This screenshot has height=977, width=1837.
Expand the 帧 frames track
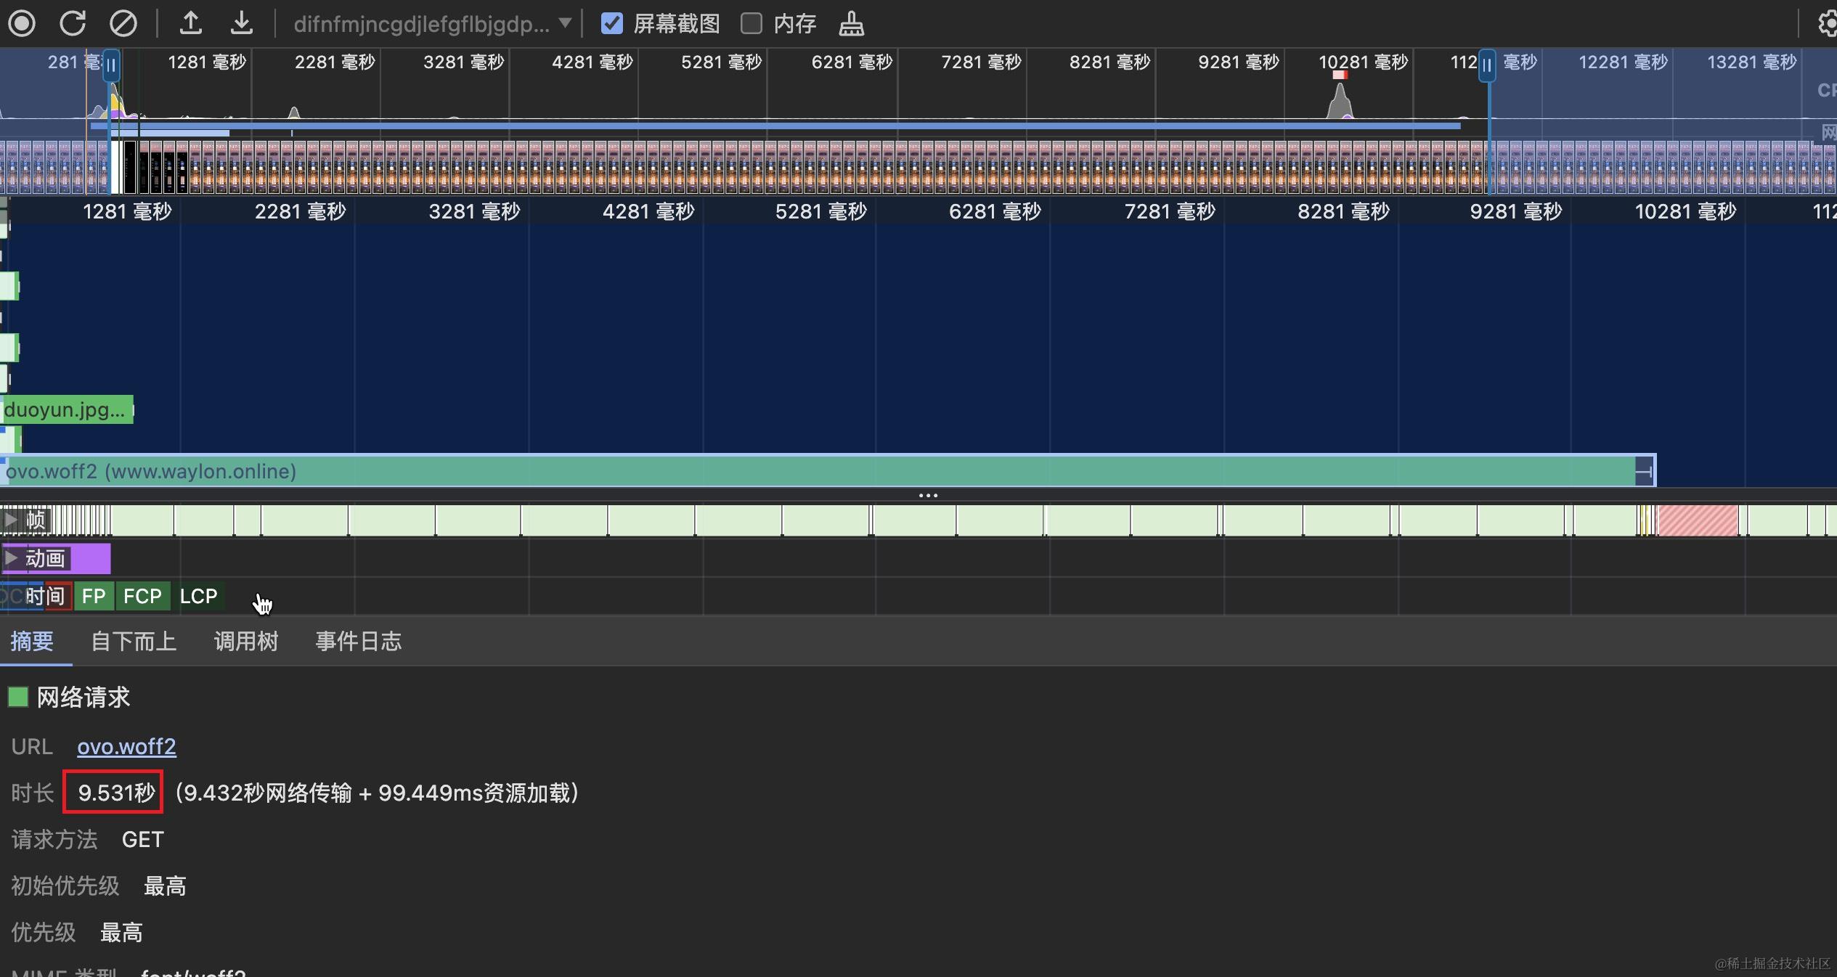coord(11,519)
